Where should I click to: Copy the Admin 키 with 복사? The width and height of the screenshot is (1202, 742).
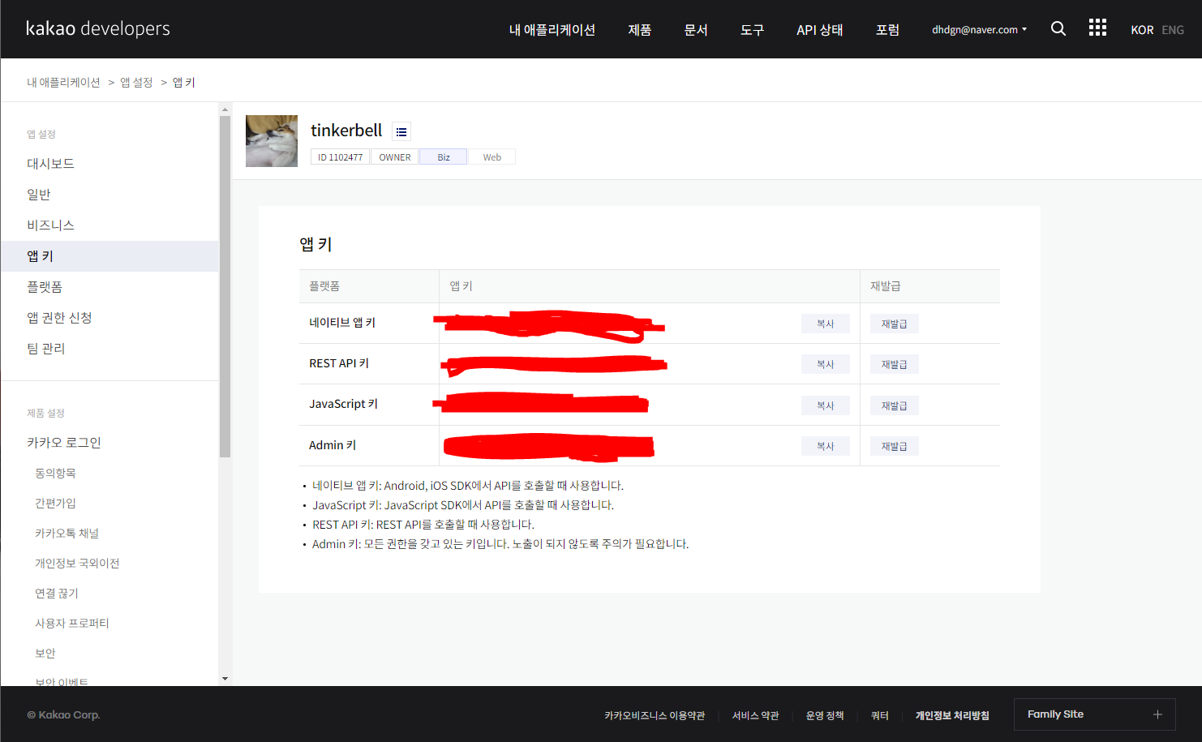[826, 446]
